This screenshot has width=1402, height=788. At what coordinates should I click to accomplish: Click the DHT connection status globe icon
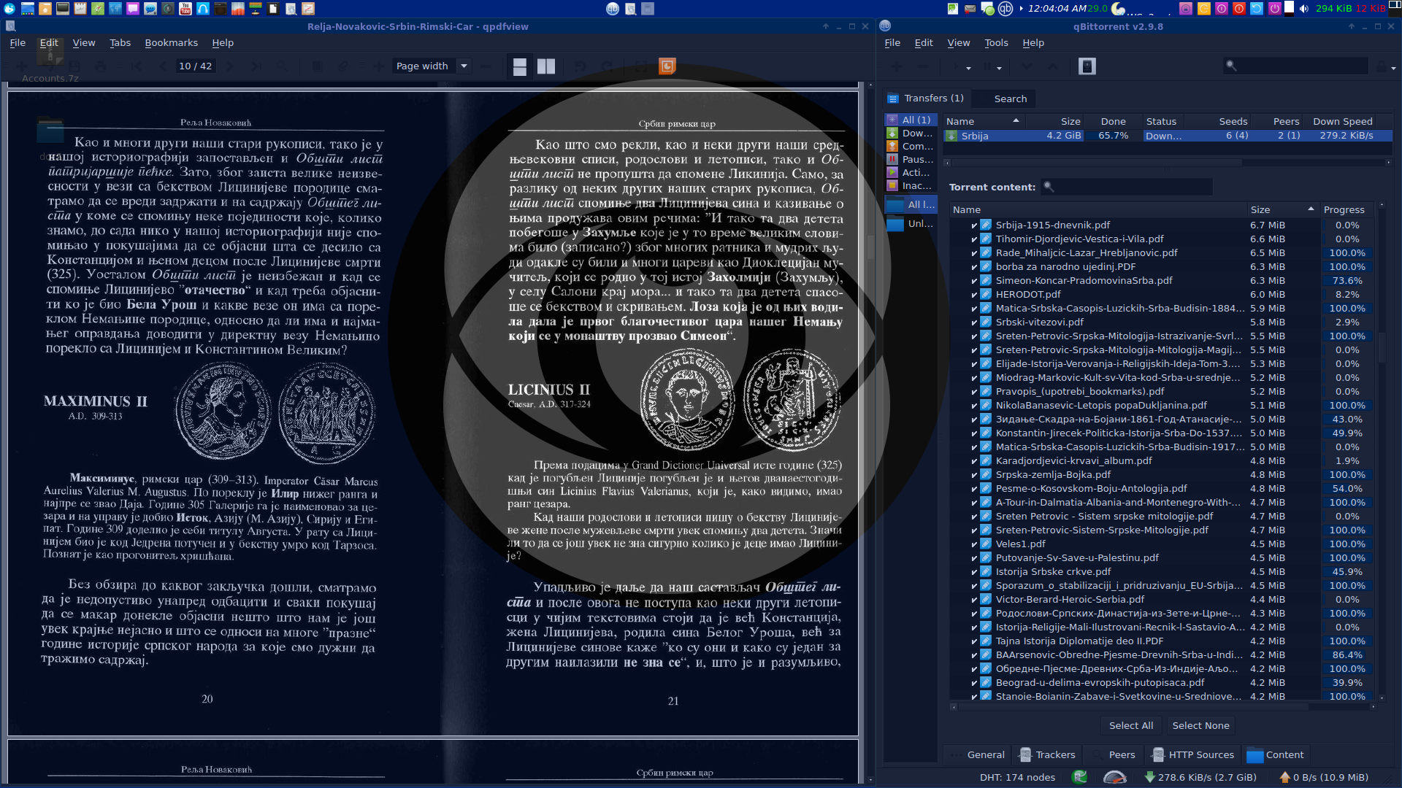[x=1079, y=777]
